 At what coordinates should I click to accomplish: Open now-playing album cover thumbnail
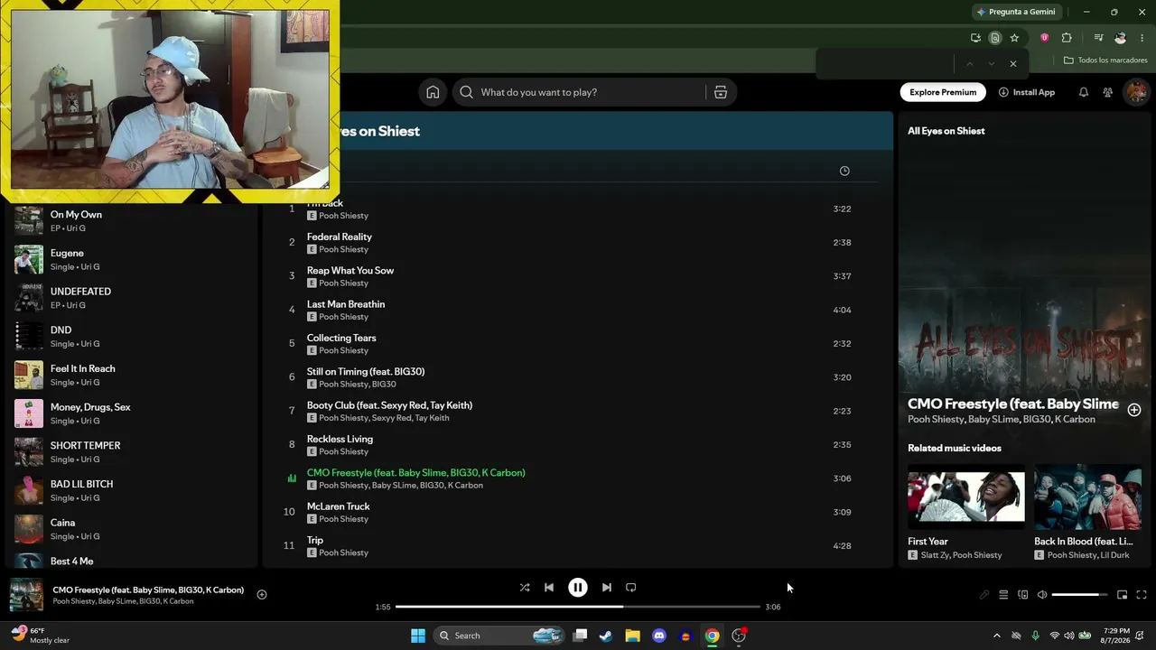click(x=26, y=595)
